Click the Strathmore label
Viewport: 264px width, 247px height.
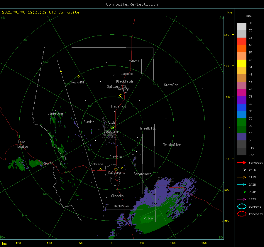(143, 174)
